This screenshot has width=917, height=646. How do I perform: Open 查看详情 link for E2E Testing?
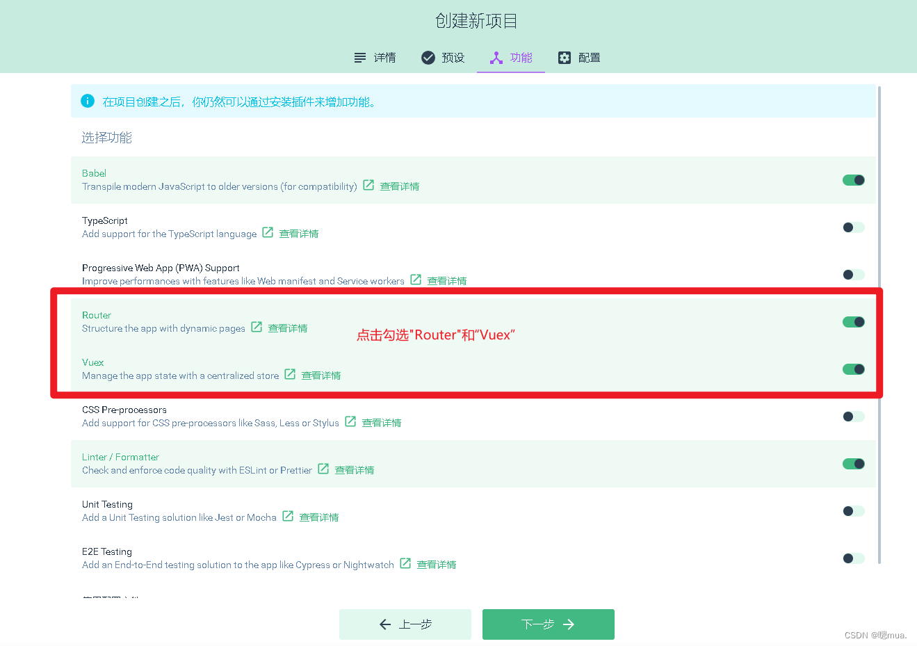[x=437, y=565]
